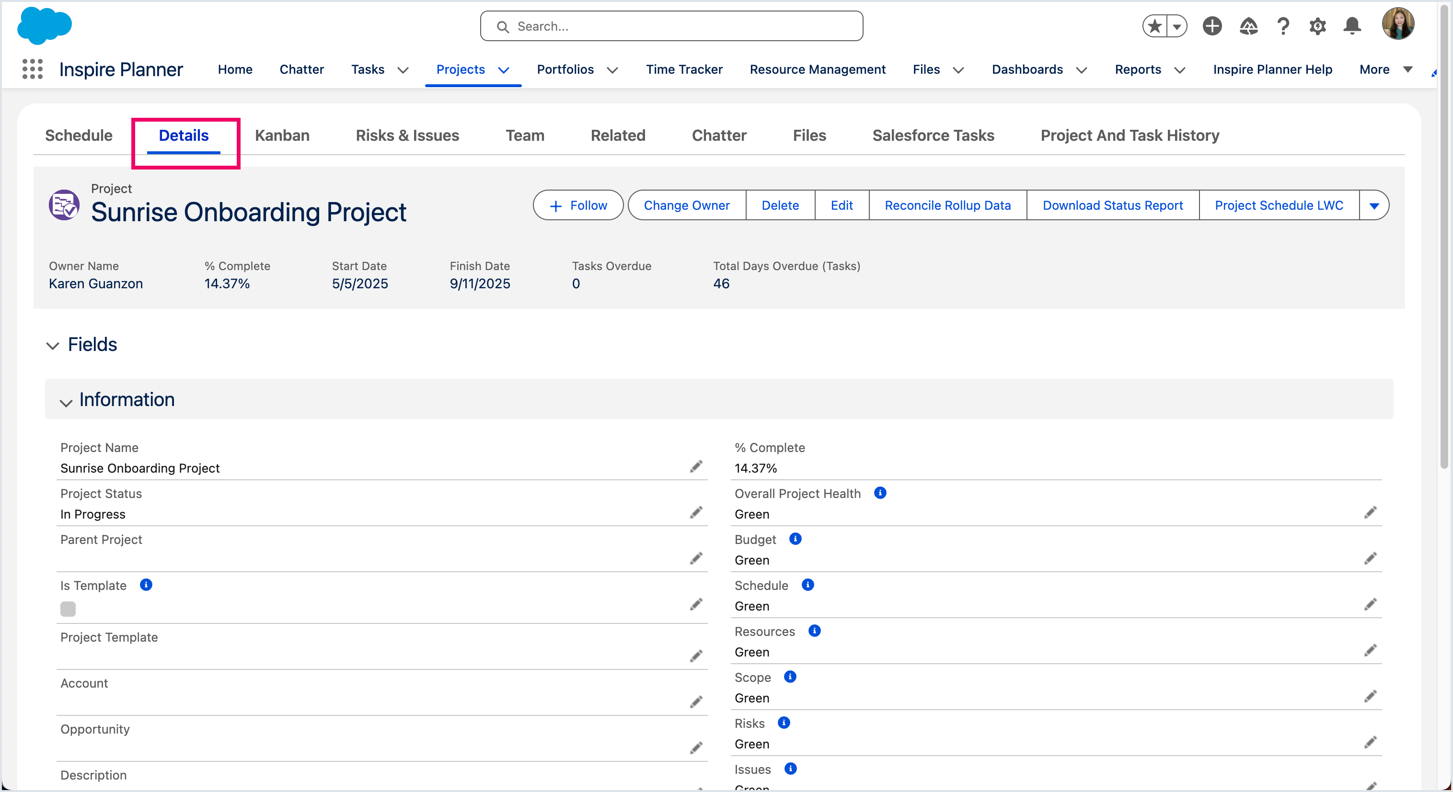
Task: Edit the Project Status field pencil
Action: click(697, 512)
